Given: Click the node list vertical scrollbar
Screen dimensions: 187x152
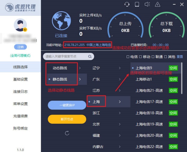Looking at the screenshot, I should (182, 78).
